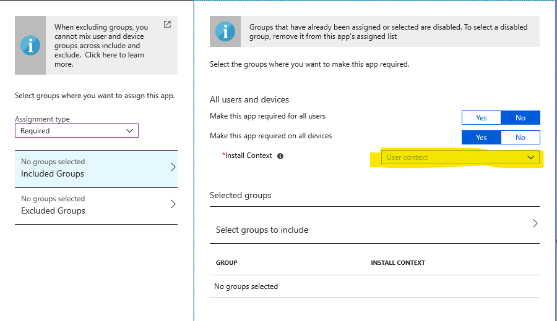The width and height of the screenshot is (557, 321).
Task: Click the chevron arrow on Included Groups
Action: 173,167
